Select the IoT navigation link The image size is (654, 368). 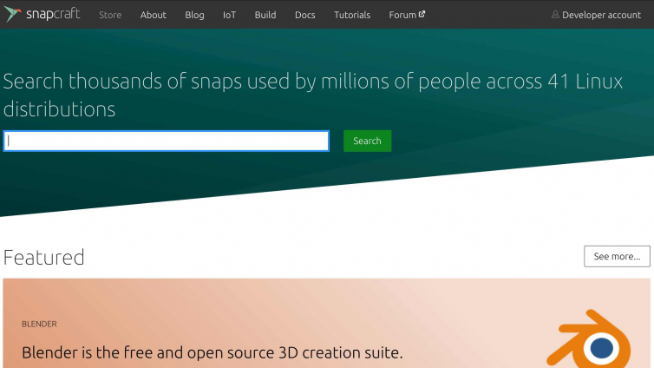coord(229,15)
